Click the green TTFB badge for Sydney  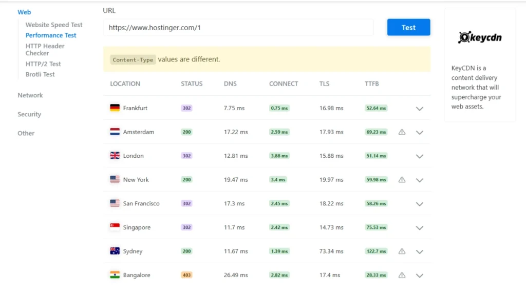(x=376, y=251)
